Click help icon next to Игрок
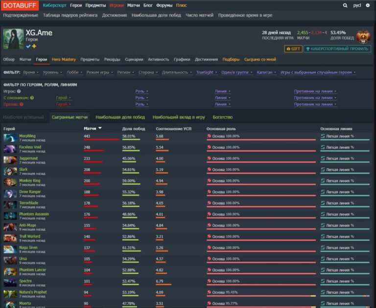The height and width of the screenshot is (308, 376). coord(19,91)
